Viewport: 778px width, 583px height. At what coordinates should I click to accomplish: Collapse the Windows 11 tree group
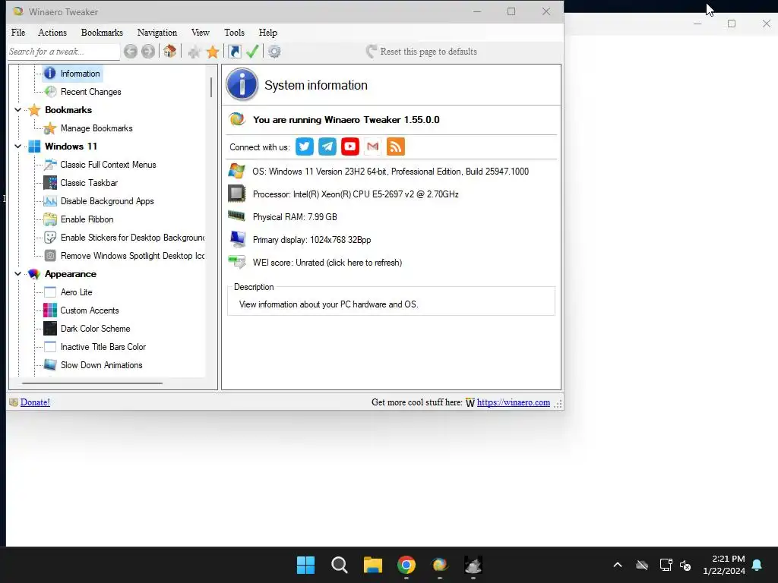coord(18,147)
